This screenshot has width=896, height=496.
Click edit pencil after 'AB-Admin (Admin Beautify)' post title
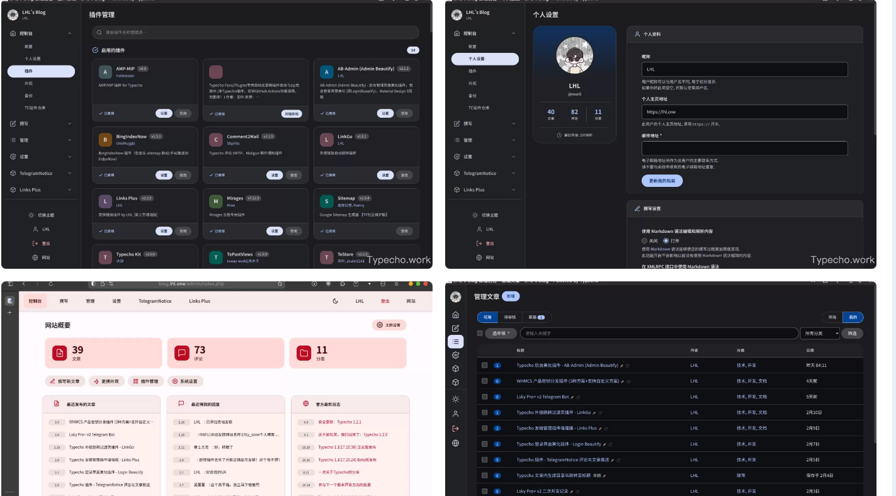click(x=621, y=365)
